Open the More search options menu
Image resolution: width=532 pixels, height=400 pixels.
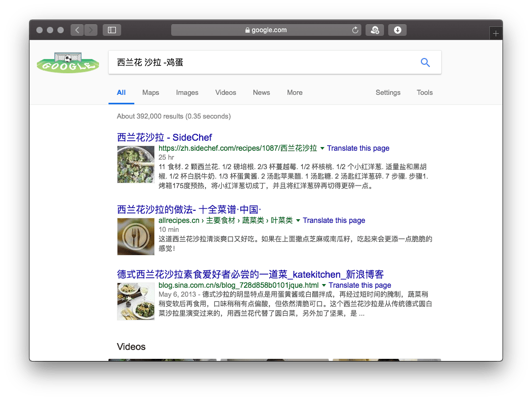click(294, 92)
